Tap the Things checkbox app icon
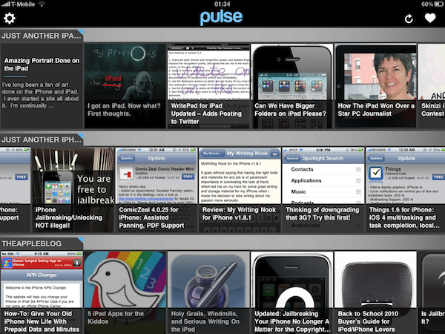 coord(376,173)
